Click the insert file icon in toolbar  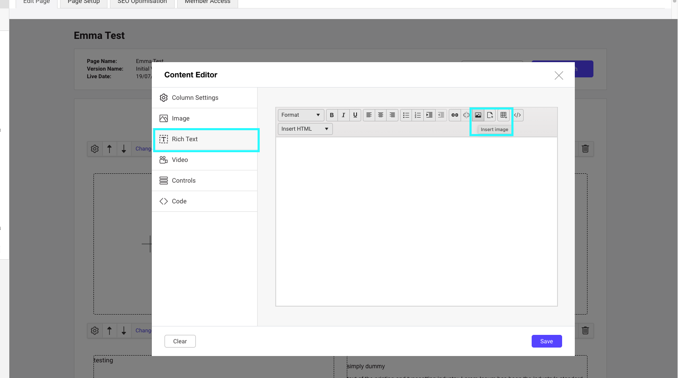[x=490, y=115]
